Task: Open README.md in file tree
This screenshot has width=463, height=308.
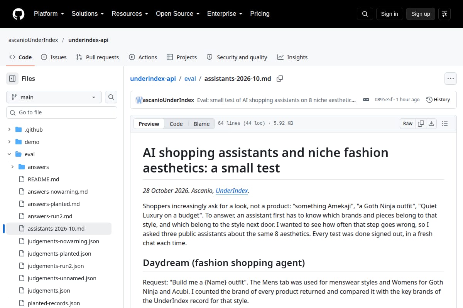Action: coord(43,179)
